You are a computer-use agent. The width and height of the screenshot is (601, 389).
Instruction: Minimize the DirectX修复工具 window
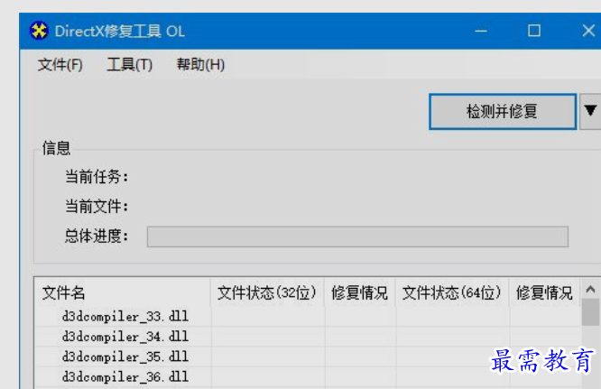click(481, 31)
